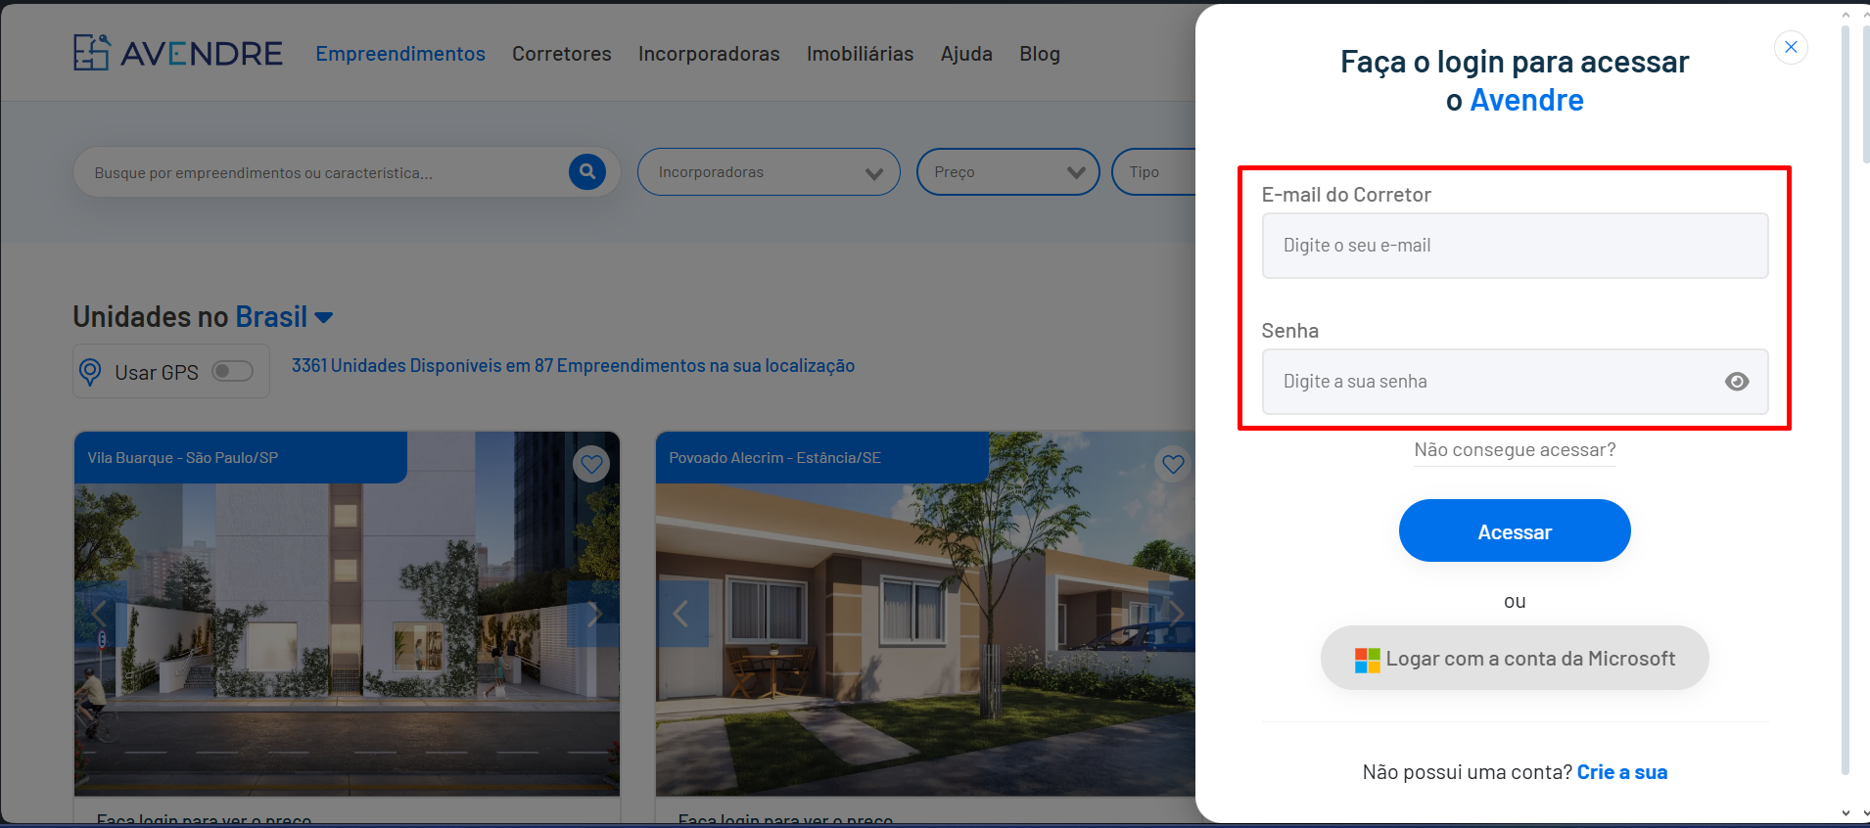Click scrollbar down arrow in login panel
1870x828 pixels.
pyautogui.click(x=1846, y=812)
